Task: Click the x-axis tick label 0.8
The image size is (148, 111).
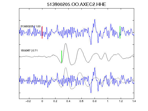Action: point(95,101)
